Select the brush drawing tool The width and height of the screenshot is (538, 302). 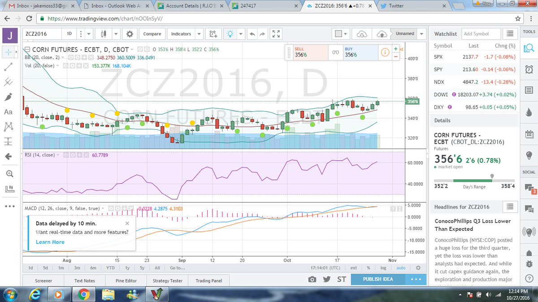[x=8, y=97]
